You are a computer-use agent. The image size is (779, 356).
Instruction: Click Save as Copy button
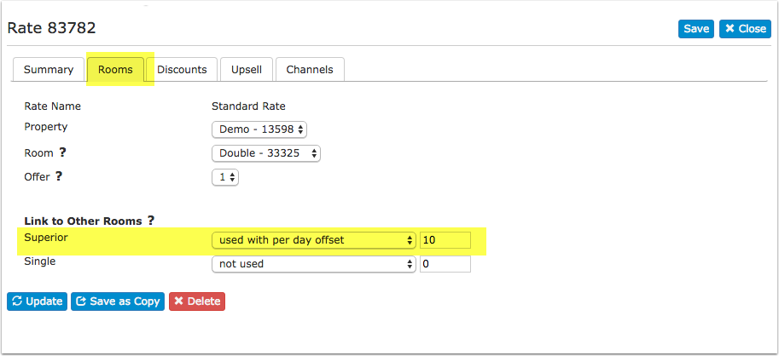coord(118,301)
